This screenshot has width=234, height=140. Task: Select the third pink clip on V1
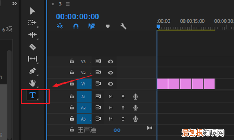(x=186, y=84)
